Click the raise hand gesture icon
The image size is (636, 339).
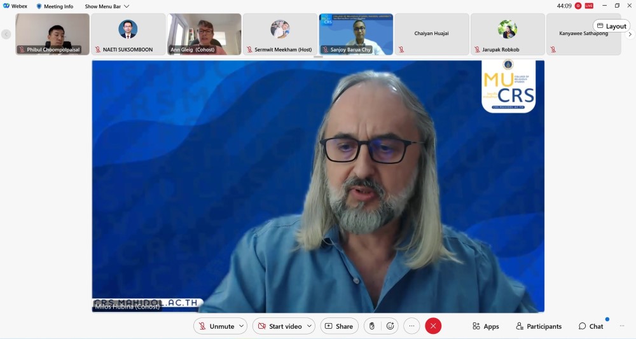pyautogui.click(x=372, y=326)
